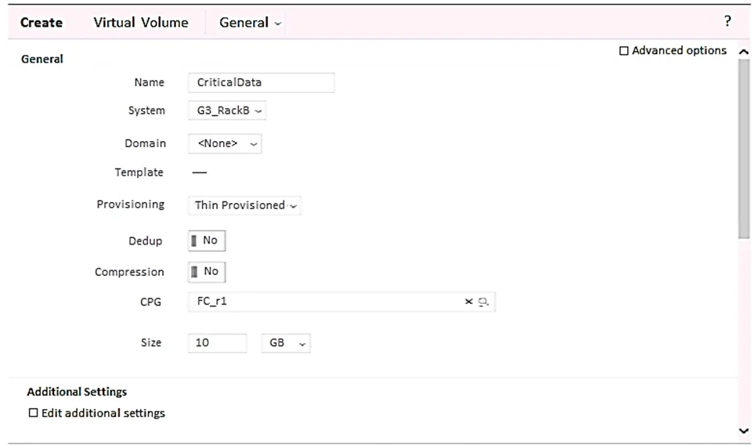Open CPG search with magnifier icon

point(483,302)
